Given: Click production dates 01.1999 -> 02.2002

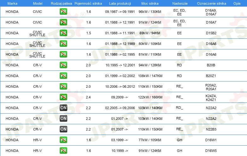Looking at the screenshot, I should [x=120, y=76].
